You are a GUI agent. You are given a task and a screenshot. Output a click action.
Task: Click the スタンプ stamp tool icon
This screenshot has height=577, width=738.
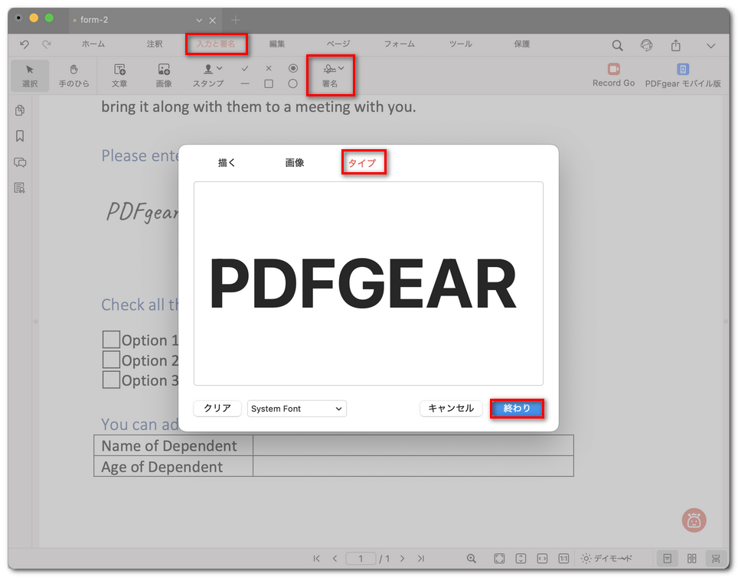[208, 69]
